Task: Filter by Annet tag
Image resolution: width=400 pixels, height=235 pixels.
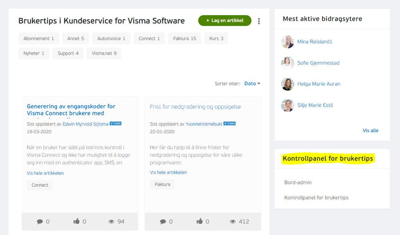Action: coord(76,38)
